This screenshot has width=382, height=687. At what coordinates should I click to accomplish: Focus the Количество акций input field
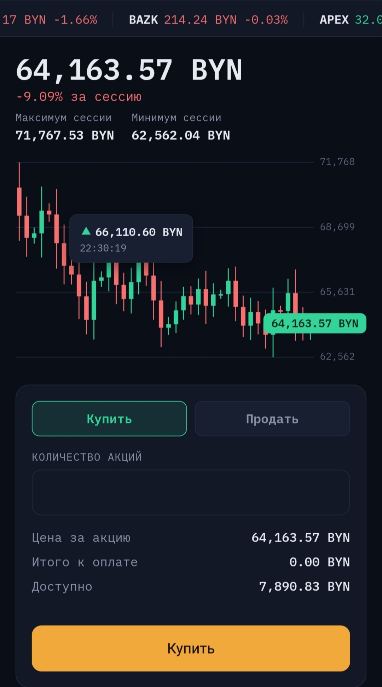pos(191,492)
